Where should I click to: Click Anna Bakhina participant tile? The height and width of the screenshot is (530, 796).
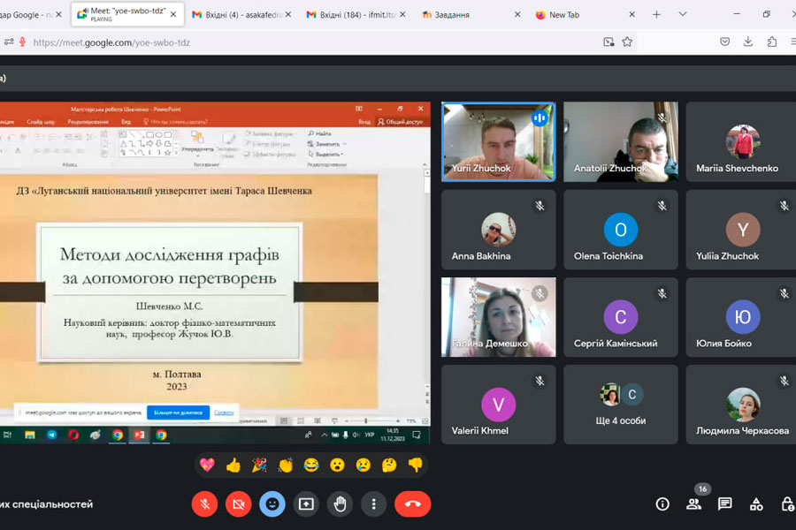[x=499, y=230]
